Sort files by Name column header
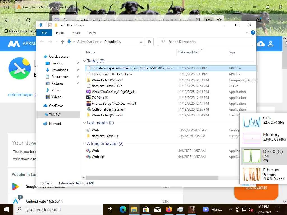 point(91,52)
